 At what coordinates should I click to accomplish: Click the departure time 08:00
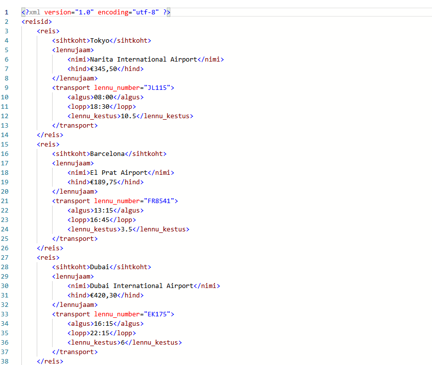pos(103,97)
